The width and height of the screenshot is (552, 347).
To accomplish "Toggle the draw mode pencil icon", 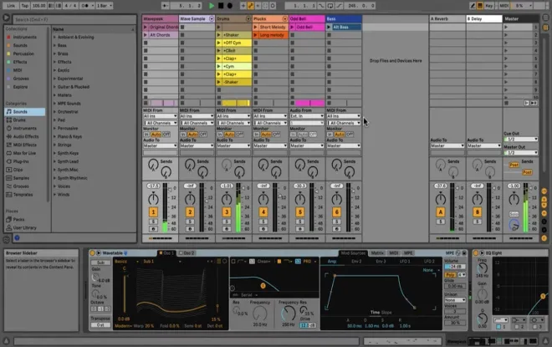I will (x=473, y=6).
